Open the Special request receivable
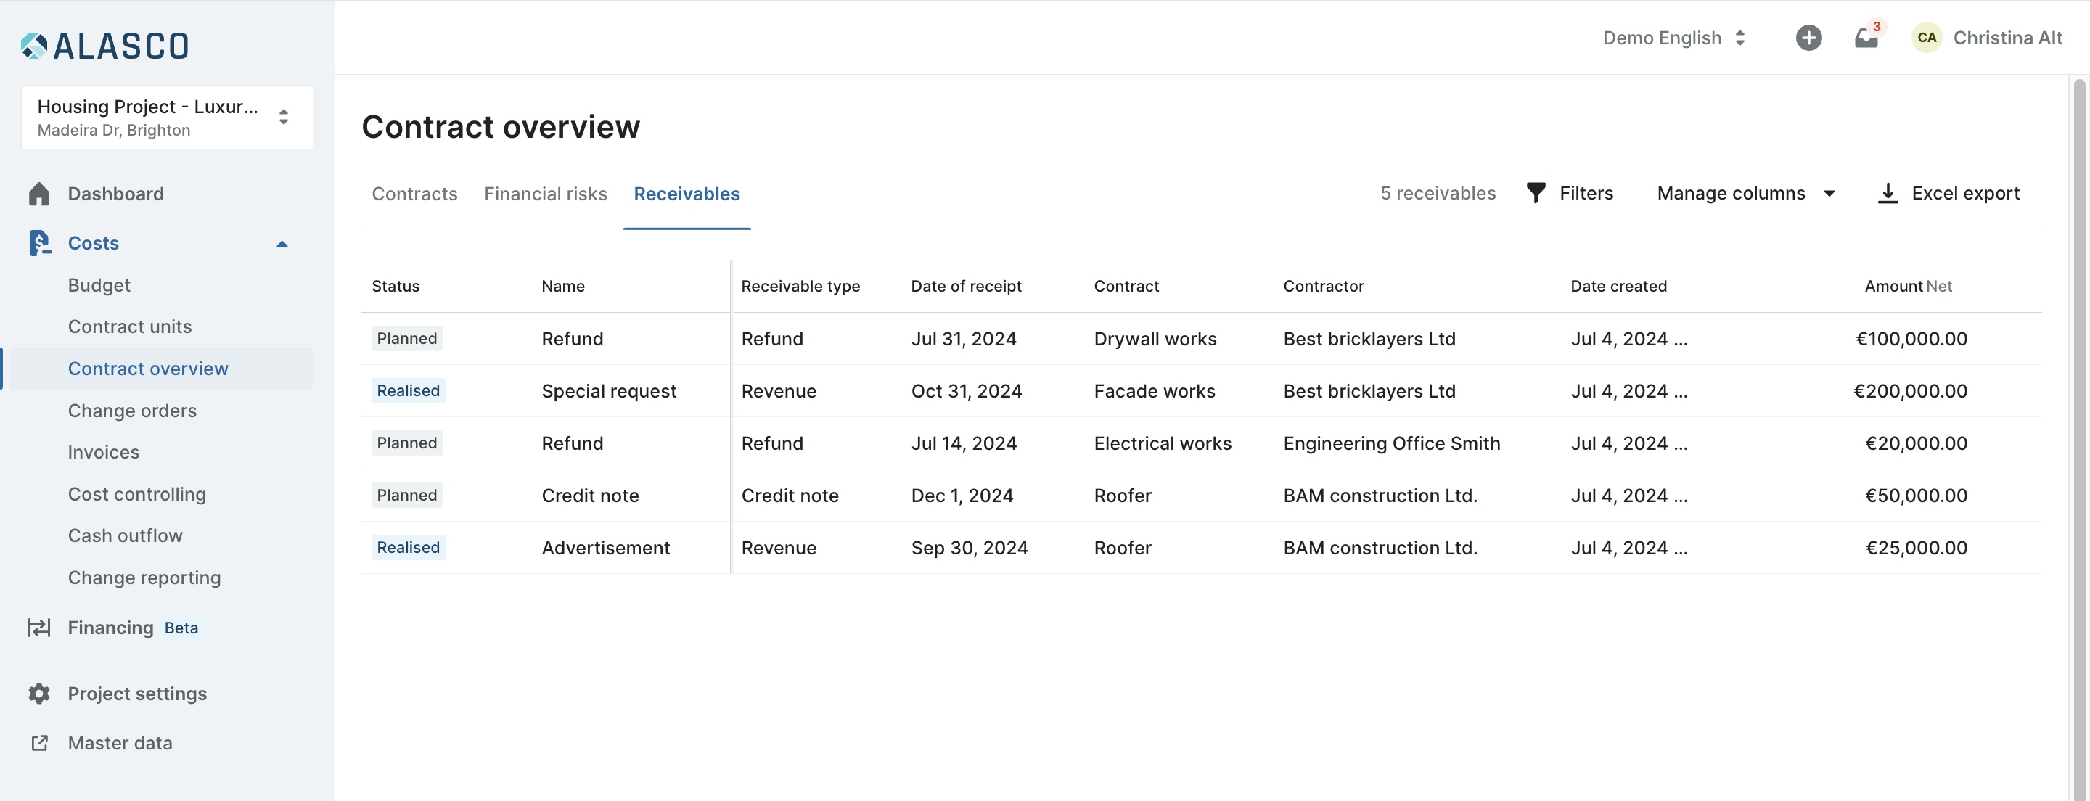 (x=609, y=391)
